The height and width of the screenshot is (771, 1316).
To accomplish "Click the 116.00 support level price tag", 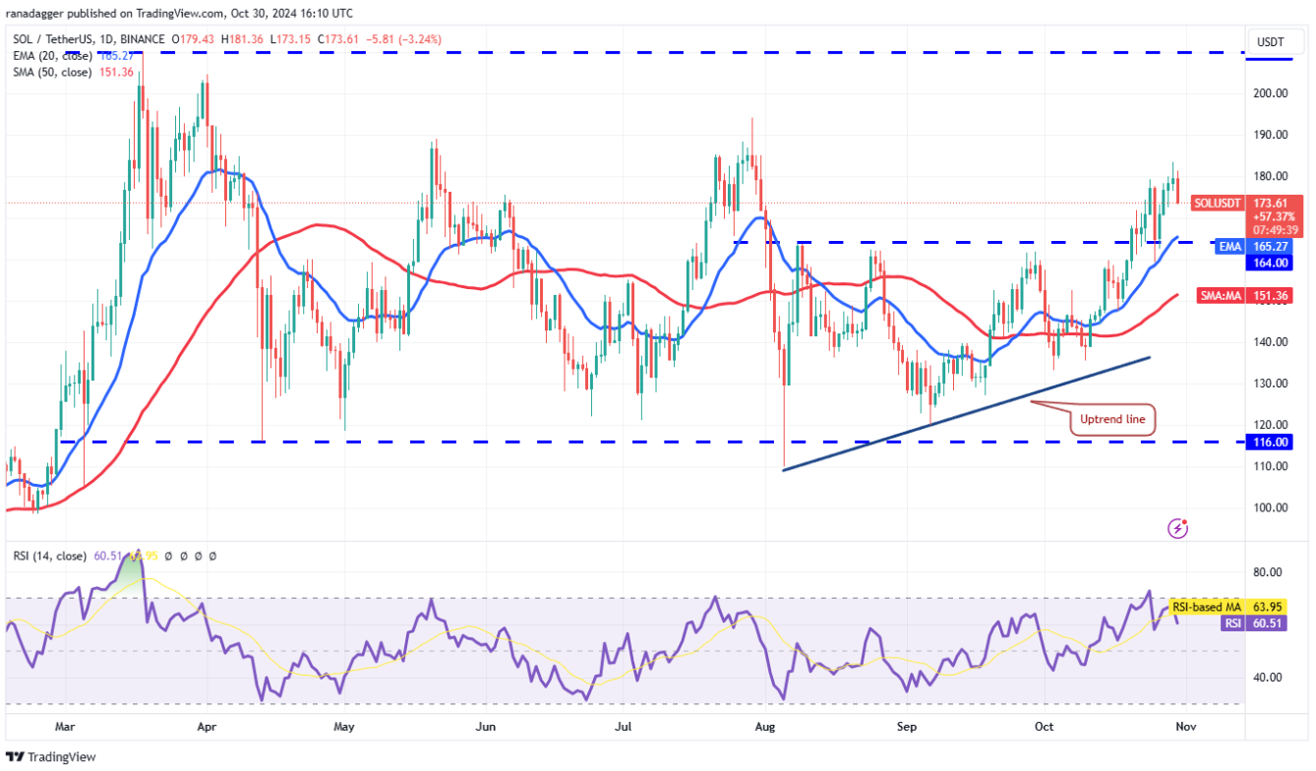I will click(1271, 443).
